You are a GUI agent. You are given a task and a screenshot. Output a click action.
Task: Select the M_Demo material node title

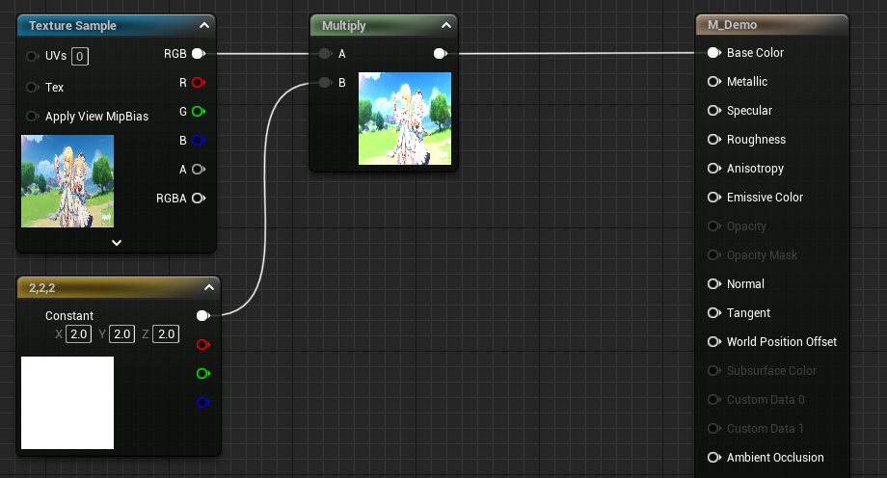(x=733, y=25)
